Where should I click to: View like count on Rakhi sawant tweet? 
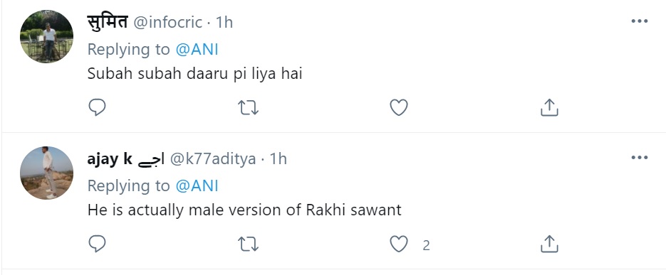[426, 245]
